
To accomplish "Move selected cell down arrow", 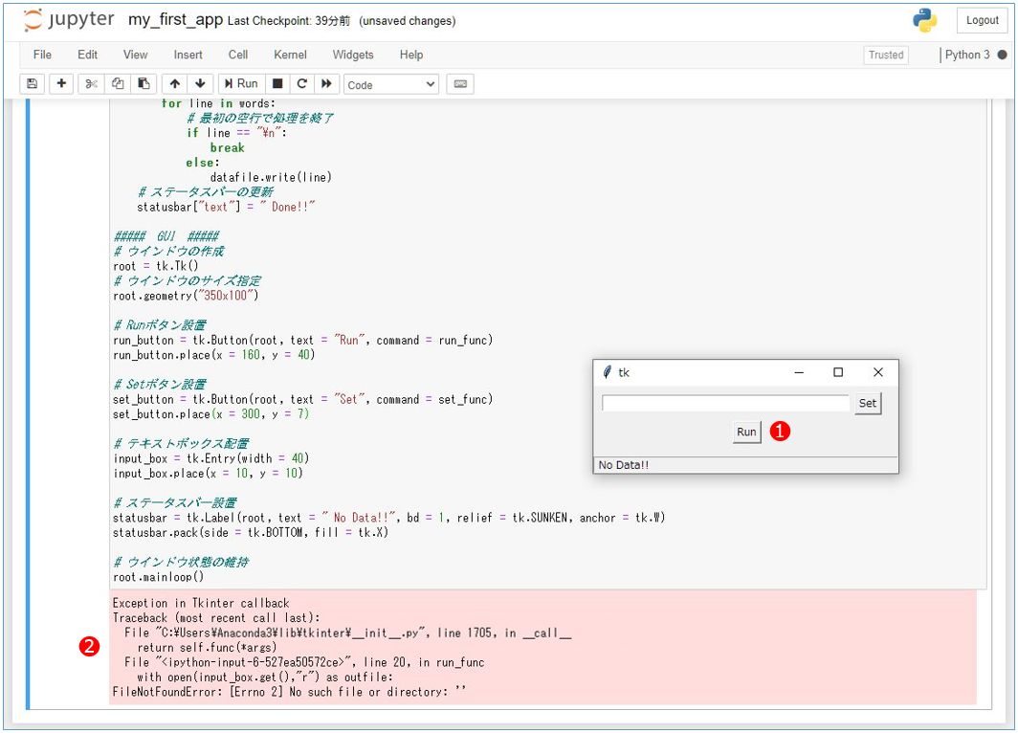I will (200, 84).
